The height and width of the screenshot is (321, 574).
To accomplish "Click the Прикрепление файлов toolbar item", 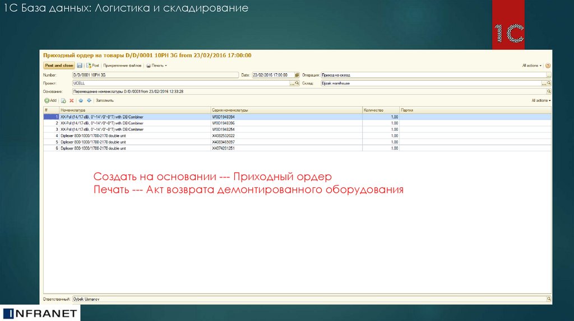I will 123,65.
